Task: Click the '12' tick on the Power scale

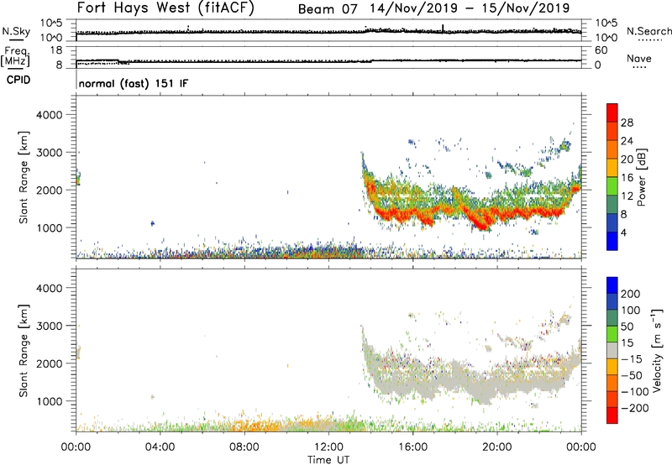Action: click(x=627, y=196)
